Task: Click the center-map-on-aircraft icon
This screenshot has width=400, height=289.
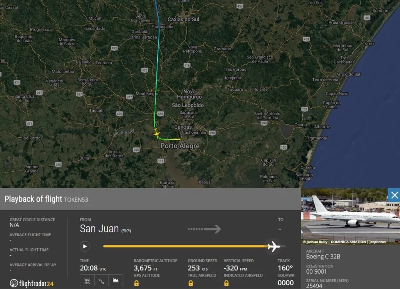Action: 87,281
